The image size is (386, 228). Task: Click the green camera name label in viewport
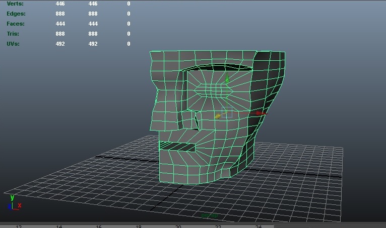pos(209,216)
